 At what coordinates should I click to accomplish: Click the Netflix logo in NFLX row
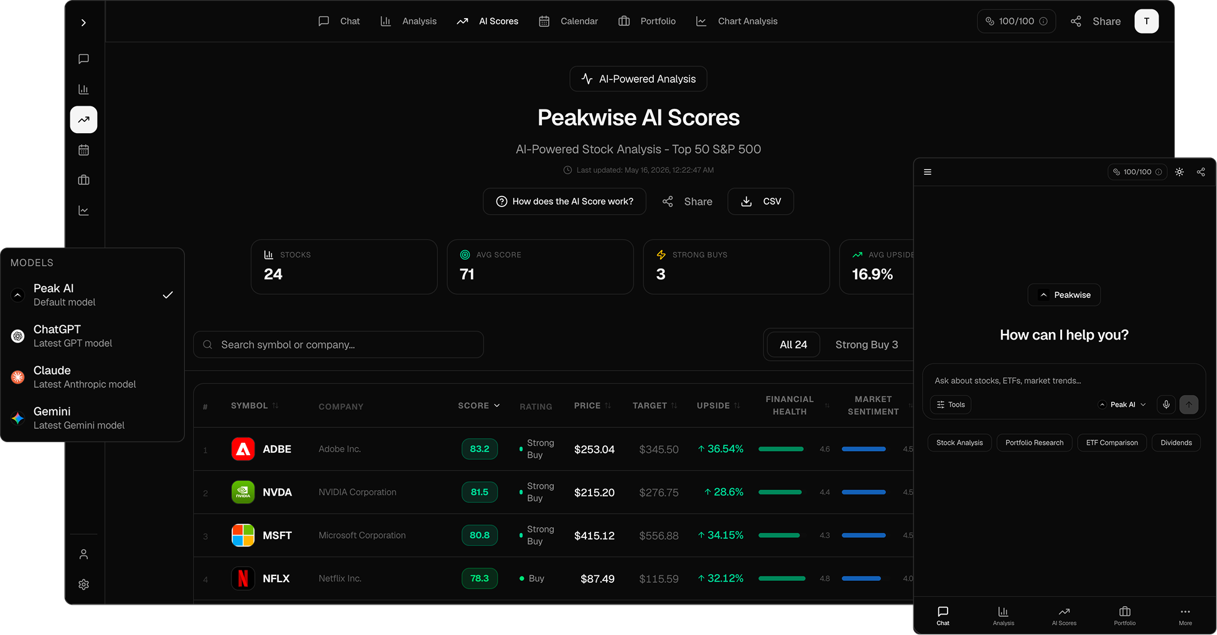[243, 578]
